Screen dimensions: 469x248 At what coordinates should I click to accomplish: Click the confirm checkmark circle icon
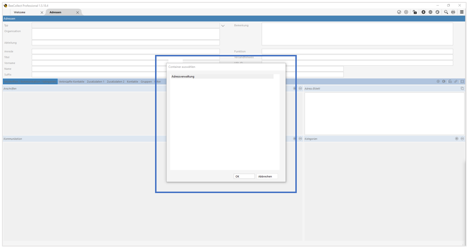399,12
